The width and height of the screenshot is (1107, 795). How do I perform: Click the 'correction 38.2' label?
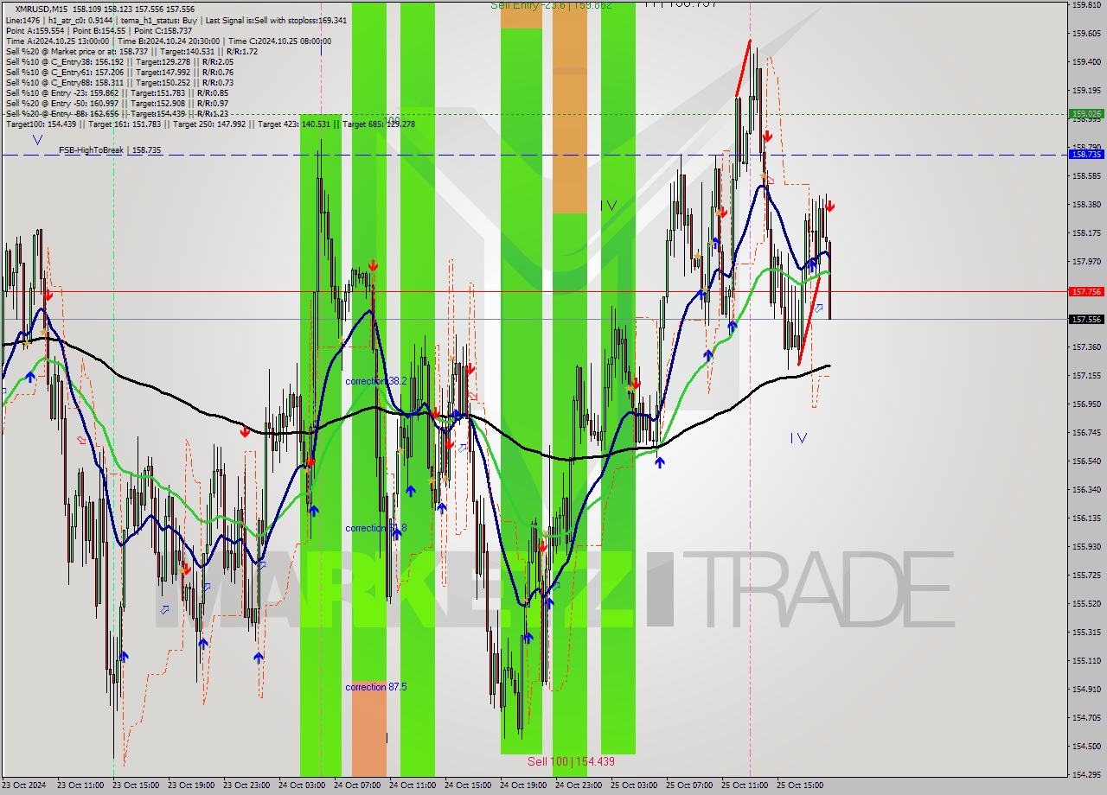376,381
